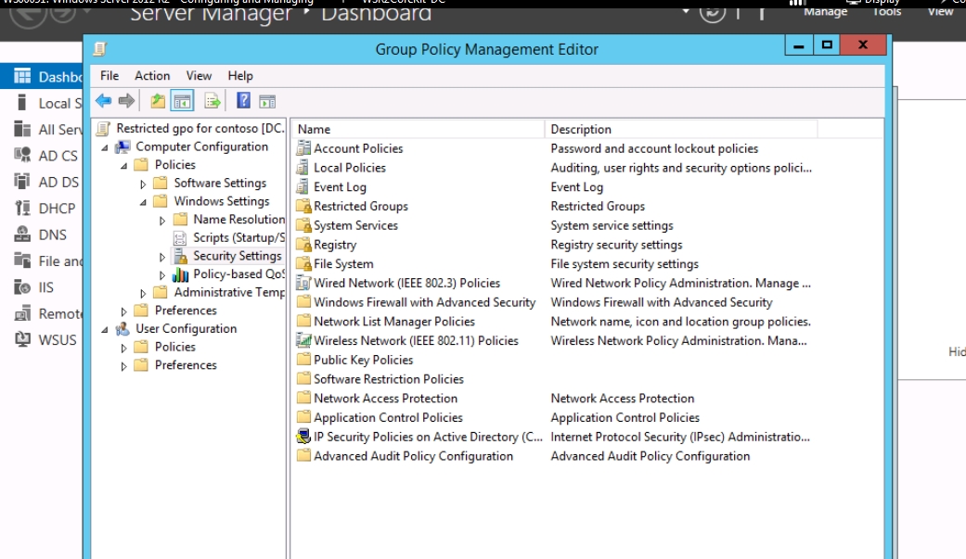Select Public Key Policies item
Image resolution: width=966 pixels, height=559 pixels.
pos(364,360)
